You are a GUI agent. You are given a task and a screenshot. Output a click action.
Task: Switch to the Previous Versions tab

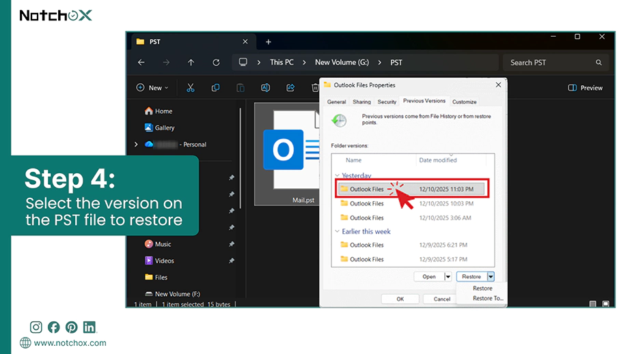click(x=424, y=101)
